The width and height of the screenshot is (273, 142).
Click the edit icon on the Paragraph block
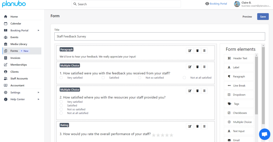(190, 51)
